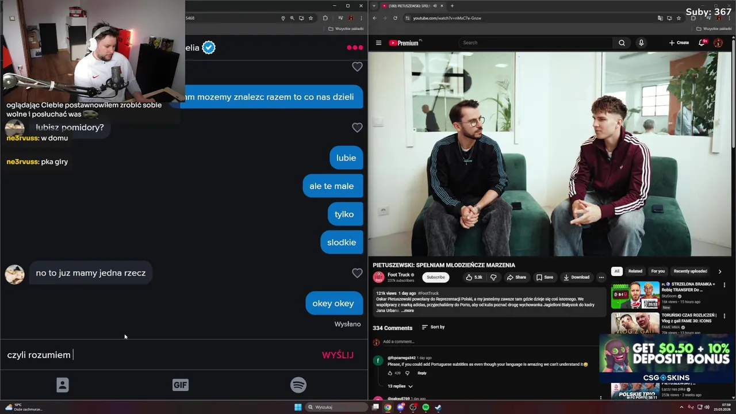Open the #FootTruck hashtag link
This screenshot has width=736, height=414.
point(428,293)
